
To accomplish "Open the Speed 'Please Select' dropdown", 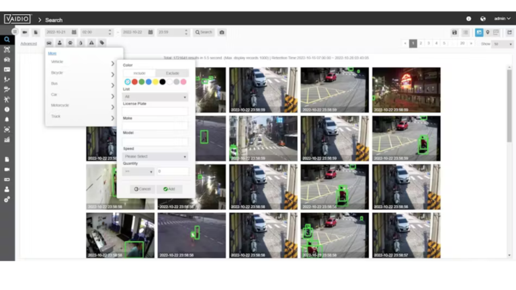I will click(x=156, y=156).
